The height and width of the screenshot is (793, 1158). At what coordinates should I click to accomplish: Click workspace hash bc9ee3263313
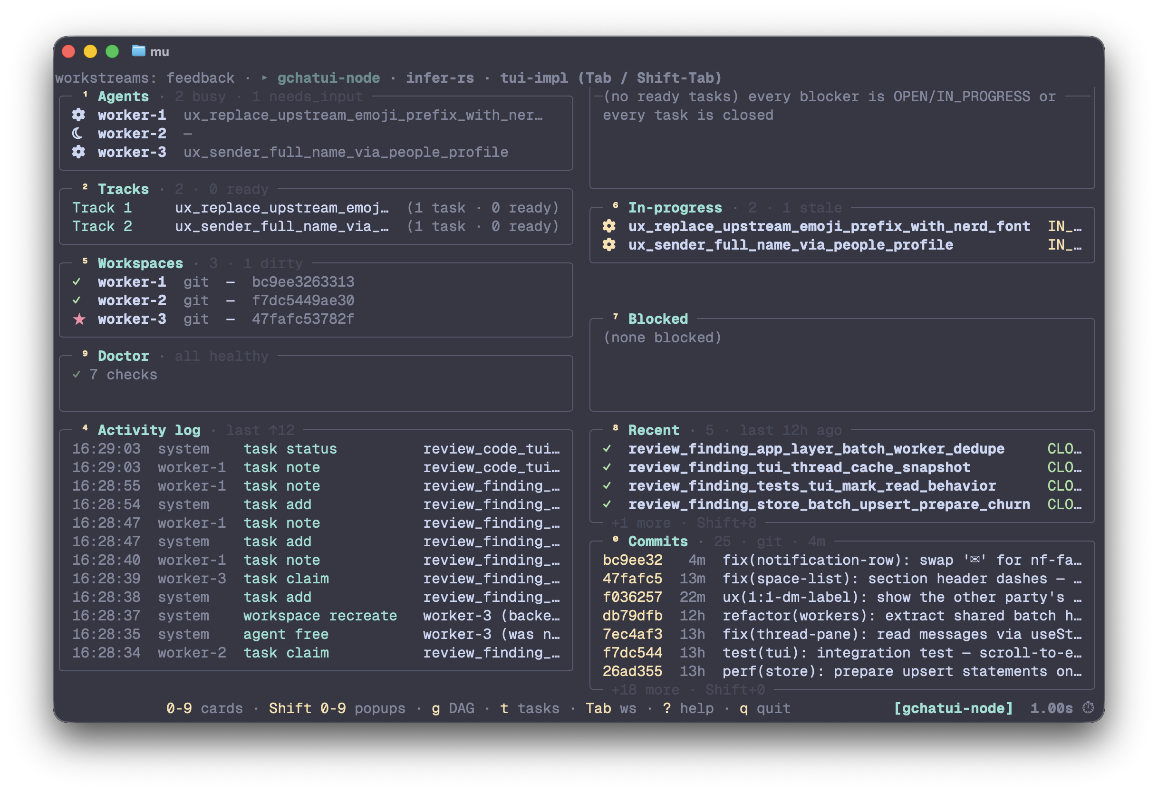303,282
